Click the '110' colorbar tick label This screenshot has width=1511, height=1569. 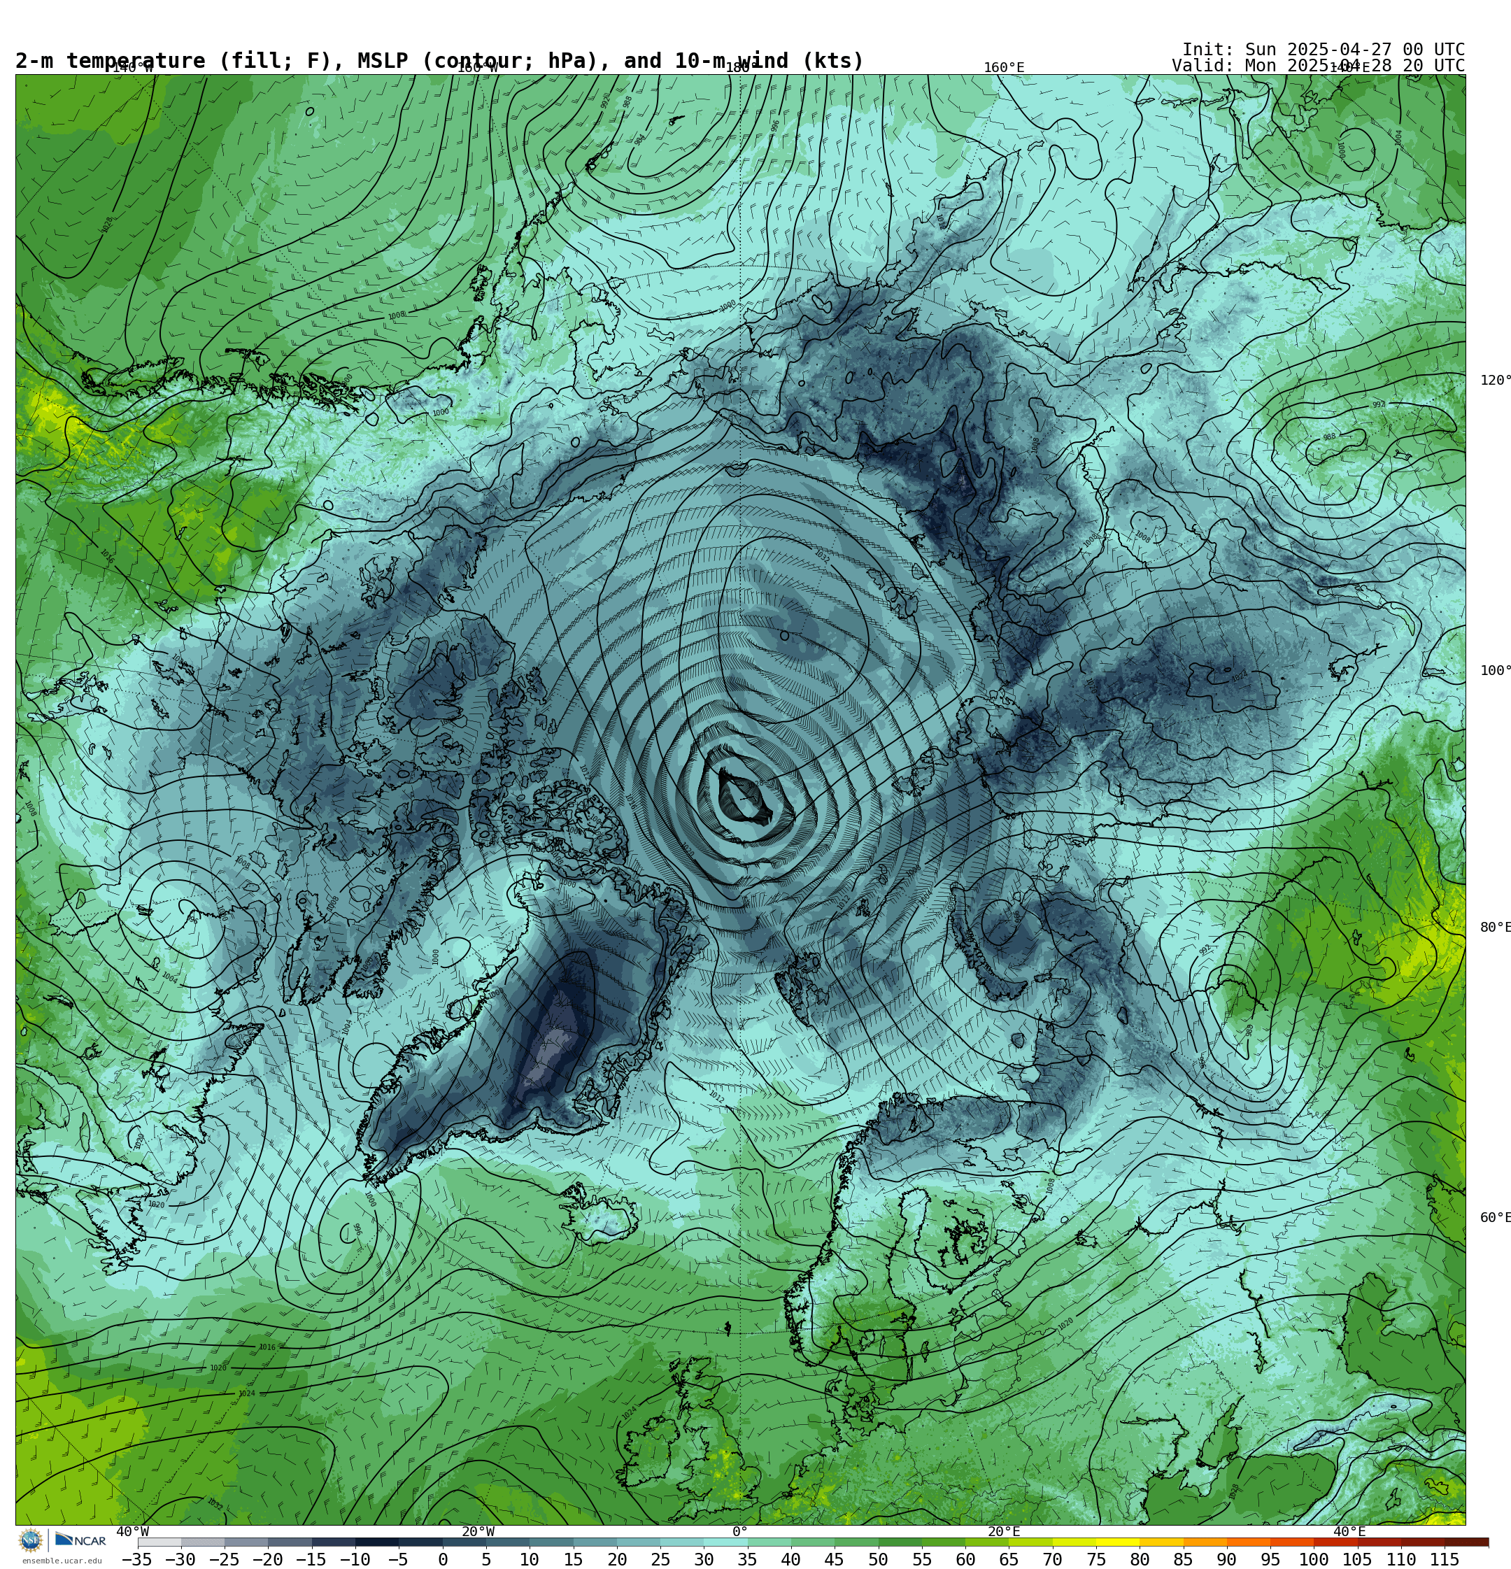point(1400,1559)
